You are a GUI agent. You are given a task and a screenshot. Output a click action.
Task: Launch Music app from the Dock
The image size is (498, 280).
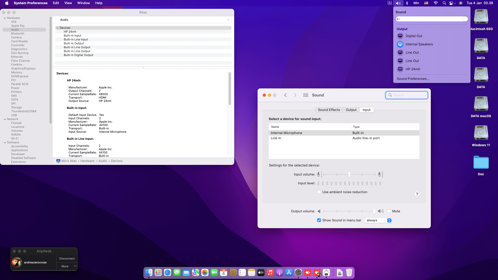click(270, 272)
